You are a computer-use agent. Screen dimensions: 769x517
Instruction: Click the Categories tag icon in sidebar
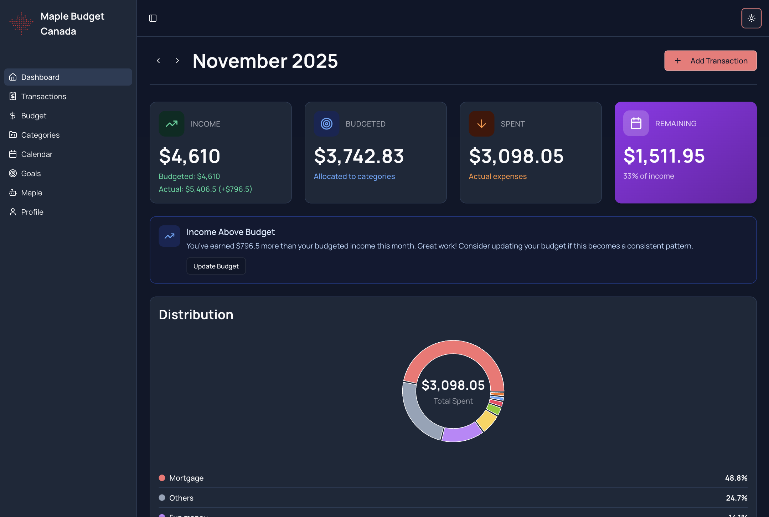click(13, 135)
